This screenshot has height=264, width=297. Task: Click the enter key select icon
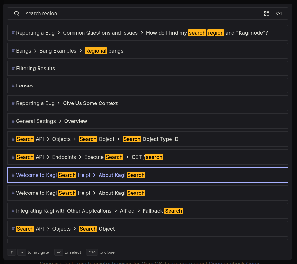tap(59, 252)
